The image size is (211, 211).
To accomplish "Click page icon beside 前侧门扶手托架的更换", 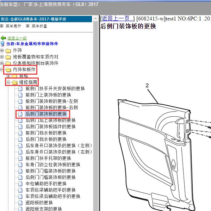I will click(x=20, y=159).
